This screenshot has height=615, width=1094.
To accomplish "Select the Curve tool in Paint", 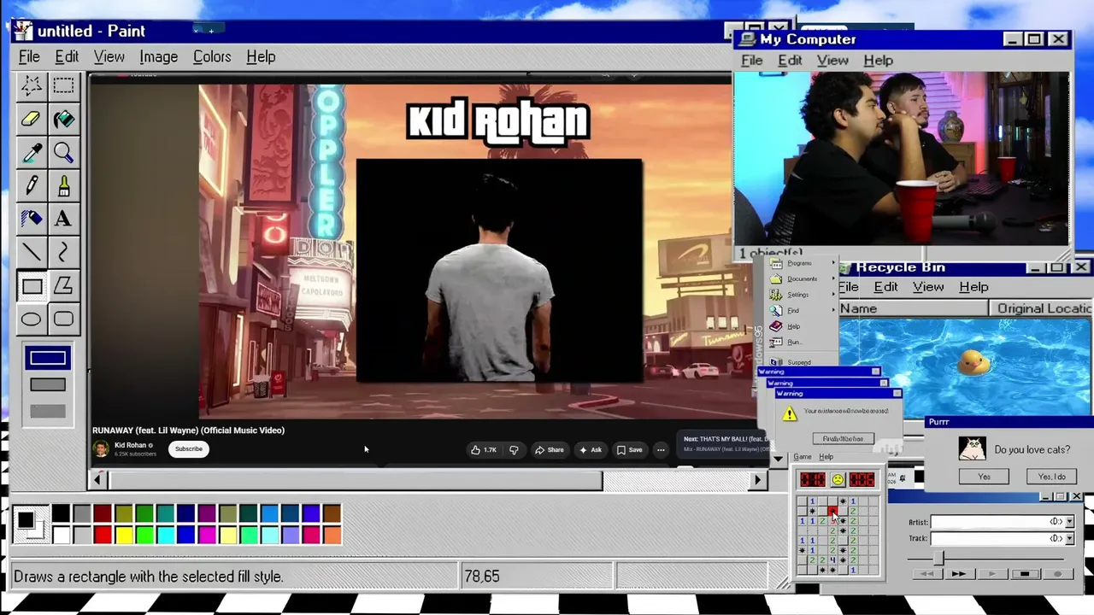I will pyautogui.click(x=63, y=252).
